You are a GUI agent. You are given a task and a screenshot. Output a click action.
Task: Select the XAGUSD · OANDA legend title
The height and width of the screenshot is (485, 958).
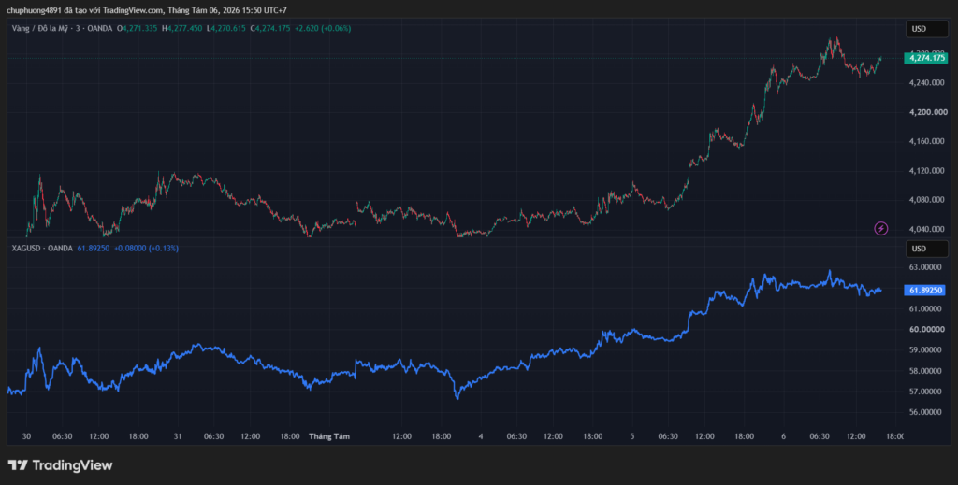[x=42, y=249]
